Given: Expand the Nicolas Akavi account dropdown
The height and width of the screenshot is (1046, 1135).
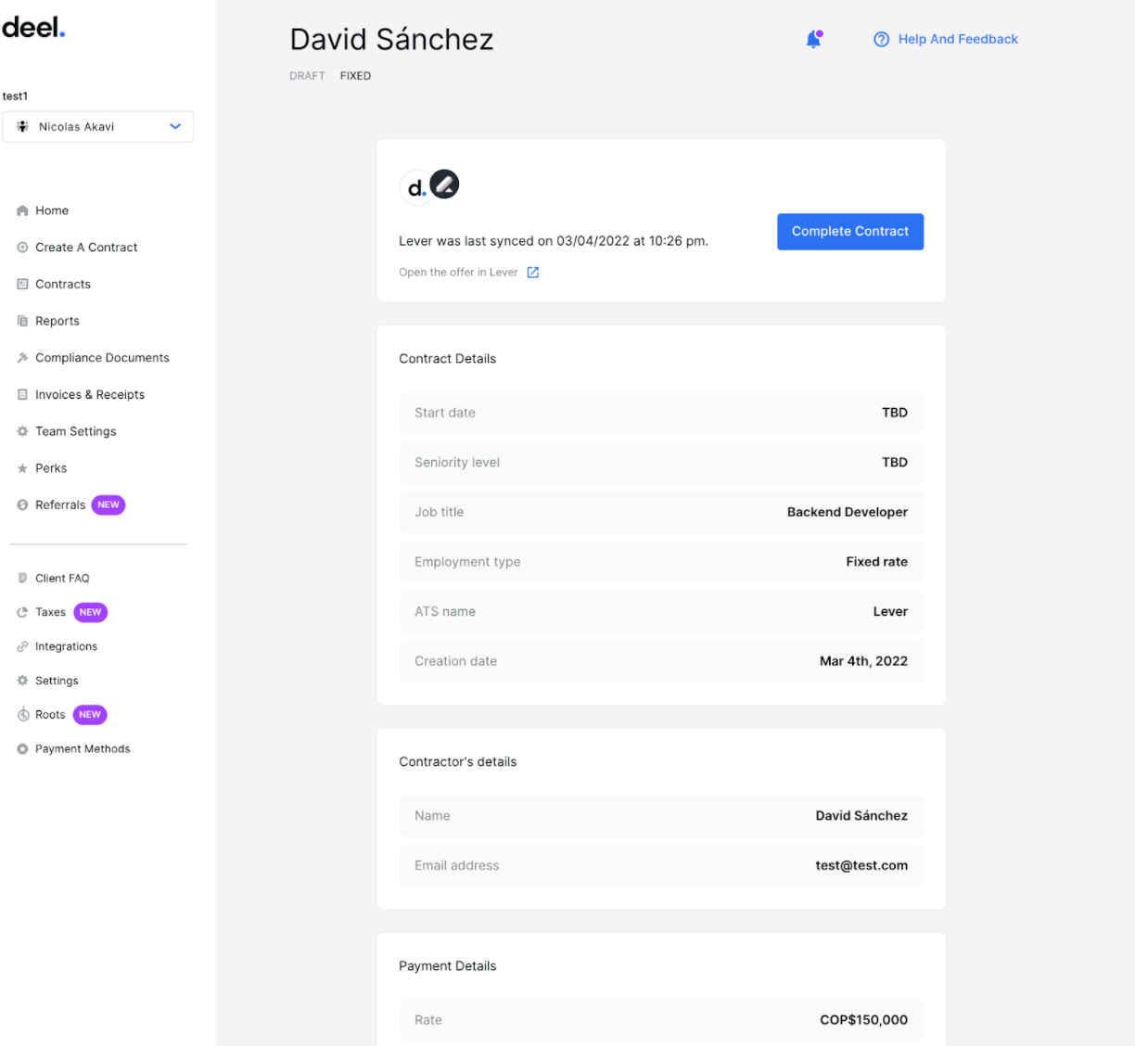Looking at the screenshot, I should [x=98, y=127].
